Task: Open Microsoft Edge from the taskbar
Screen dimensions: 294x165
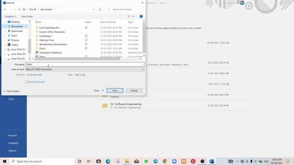Action: click(x=108, y=161)
